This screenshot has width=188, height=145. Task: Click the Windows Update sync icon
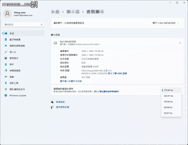(x=6, y=95)
